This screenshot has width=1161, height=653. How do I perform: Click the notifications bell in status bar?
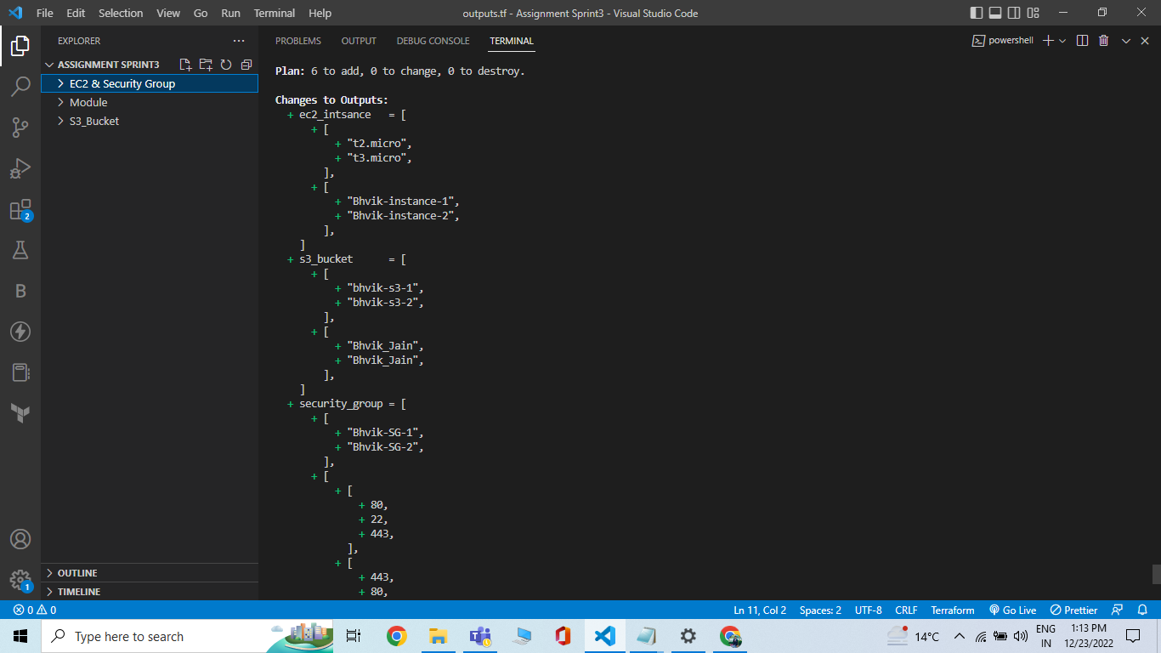click(1143, 610)
